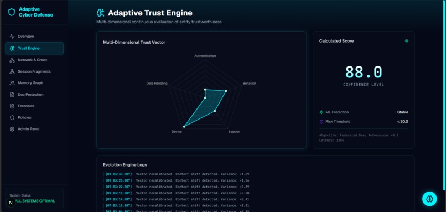Open Doc Protection page
Viewport: 446px width, 212px height.
point(34,95)
